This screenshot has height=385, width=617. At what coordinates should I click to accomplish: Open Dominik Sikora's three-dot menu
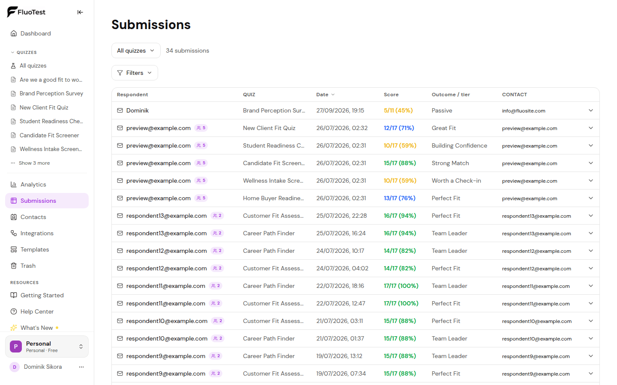(x=81, y=367)
